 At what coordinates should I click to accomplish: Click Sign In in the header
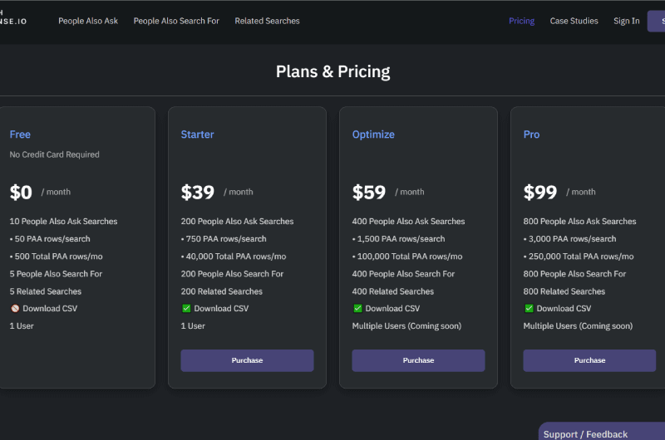[x=627, y=21]
